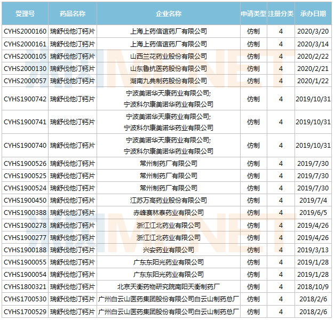Click 北京天衡药物研究院南阳天衡制药厂 cell
Screen dimensions: 334x320
(x=169, y=287)
